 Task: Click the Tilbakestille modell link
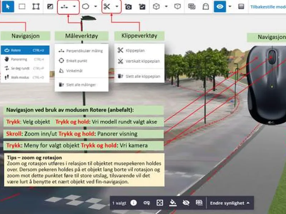(x=268, y=7)
